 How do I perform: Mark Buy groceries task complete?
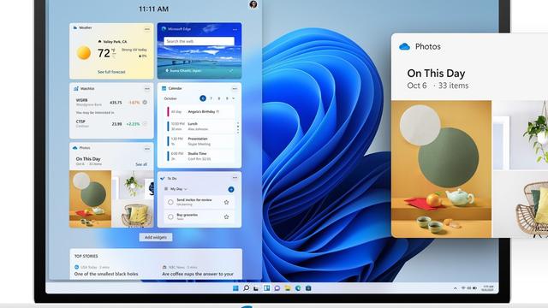point(170,216)
